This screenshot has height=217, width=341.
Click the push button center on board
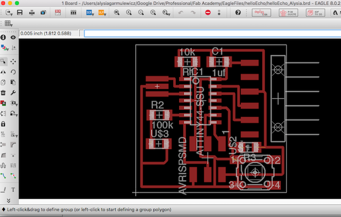point(255,173)
